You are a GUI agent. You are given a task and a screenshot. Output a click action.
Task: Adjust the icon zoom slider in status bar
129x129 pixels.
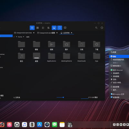pyautogui.click(x=63, y=97)
